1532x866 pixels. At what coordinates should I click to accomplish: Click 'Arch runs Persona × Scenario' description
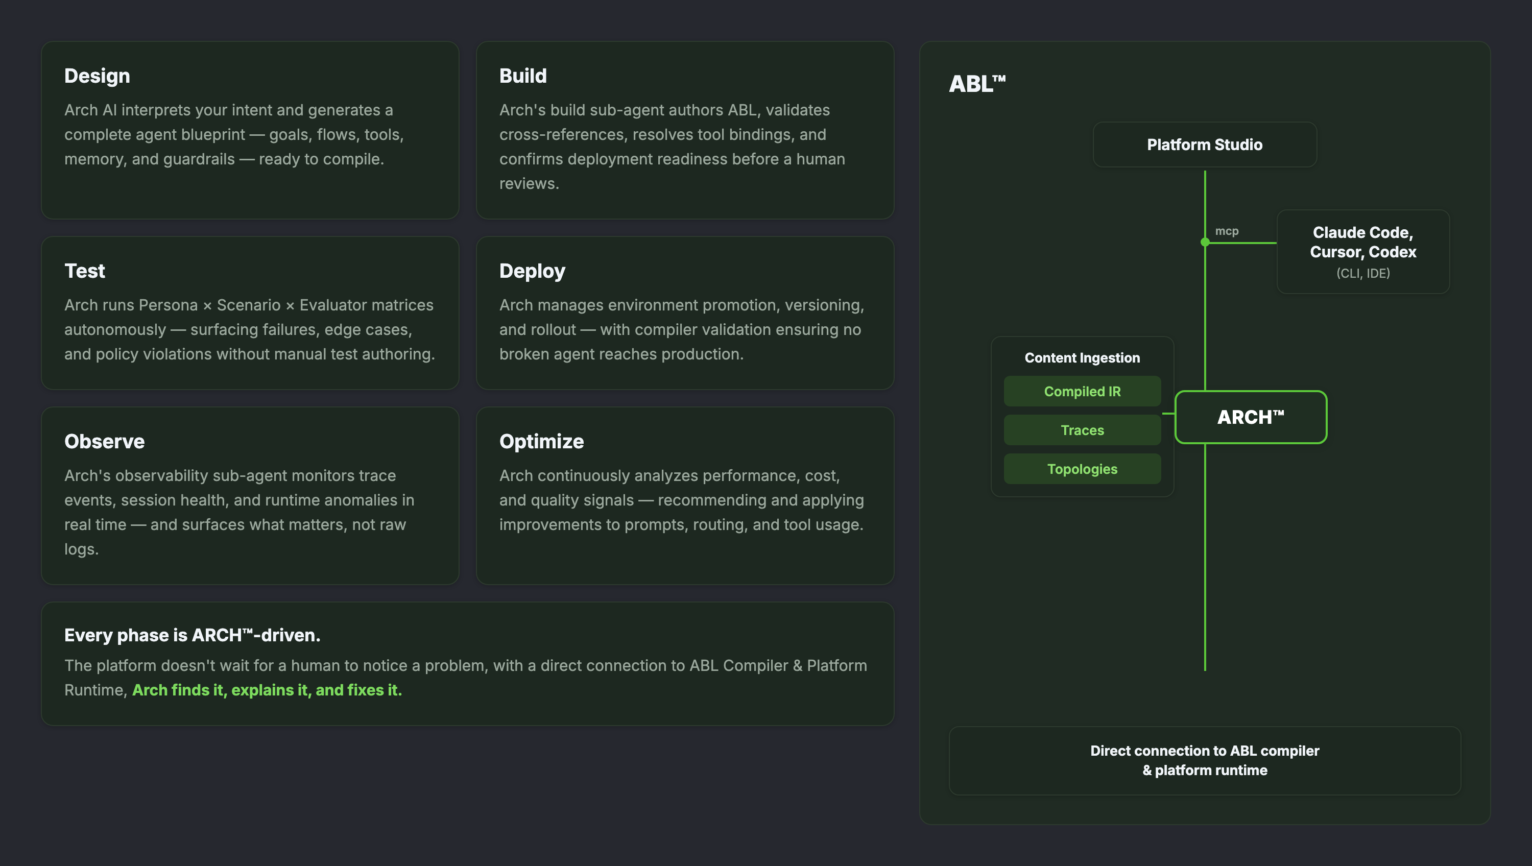tap(250, 329)
